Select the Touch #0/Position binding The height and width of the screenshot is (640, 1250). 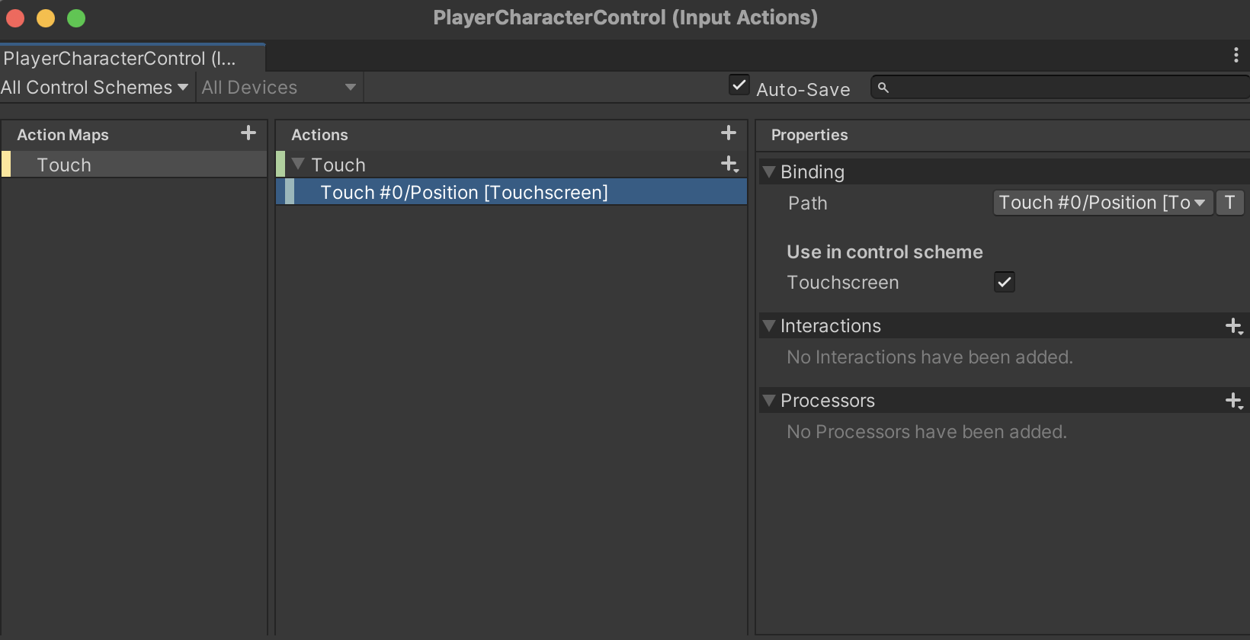coord(463,193)
